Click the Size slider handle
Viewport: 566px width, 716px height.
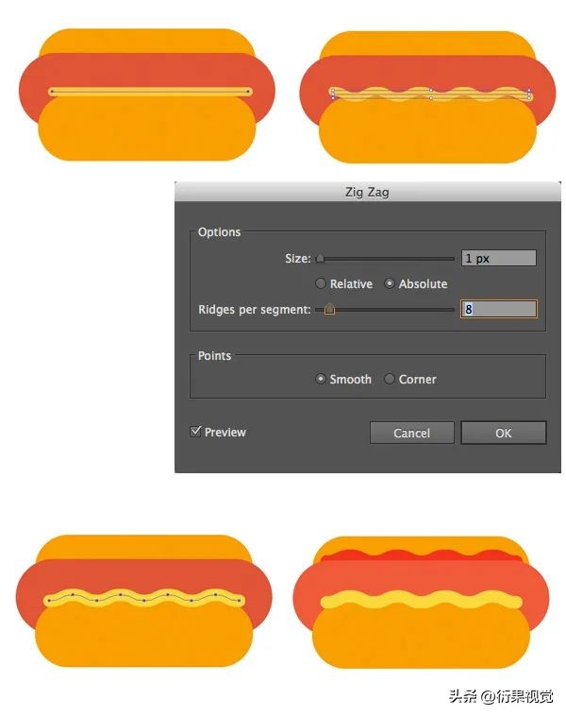(320, 259)
